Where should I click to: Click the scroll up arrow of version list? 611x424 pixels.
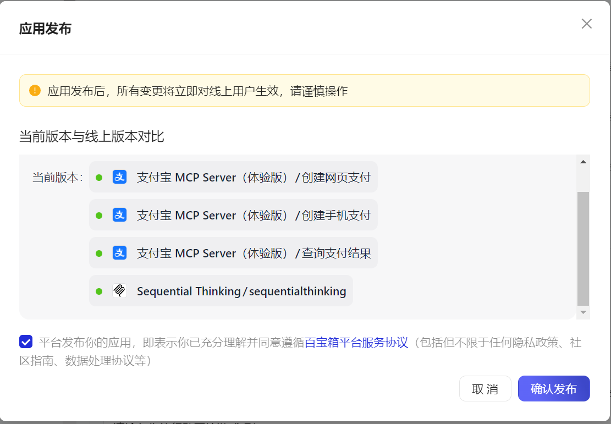(x=583, y=162)
